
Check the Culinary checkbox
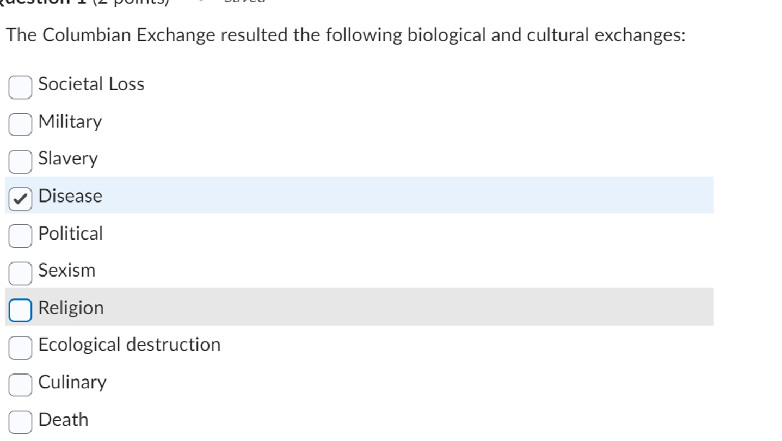pyautogui.click(x=20, y=385)
